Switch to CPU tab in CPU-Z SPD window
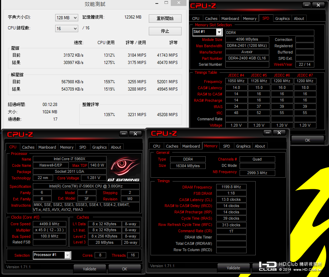 196,19
